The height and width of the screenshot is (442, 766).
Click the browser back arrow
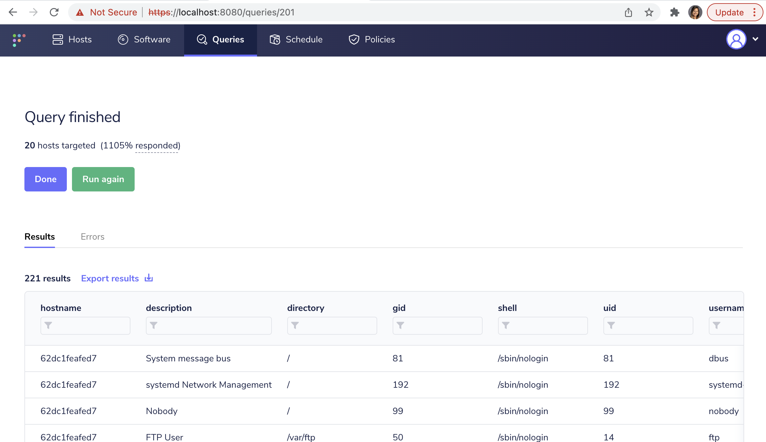(x=13, y=12)
